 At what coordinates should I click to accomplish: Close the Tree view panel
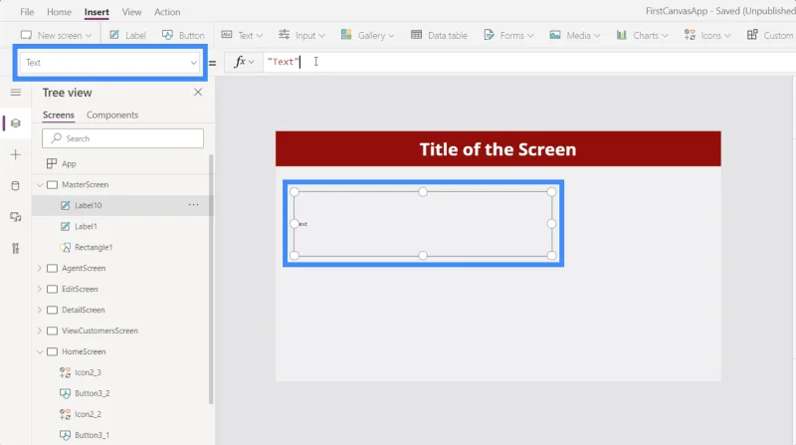pyautogui.click(x=198, y=92)
